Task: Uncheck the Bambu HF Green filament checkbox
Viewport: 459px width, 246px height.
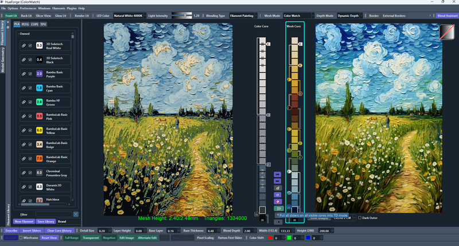Action: pos(30,101)
